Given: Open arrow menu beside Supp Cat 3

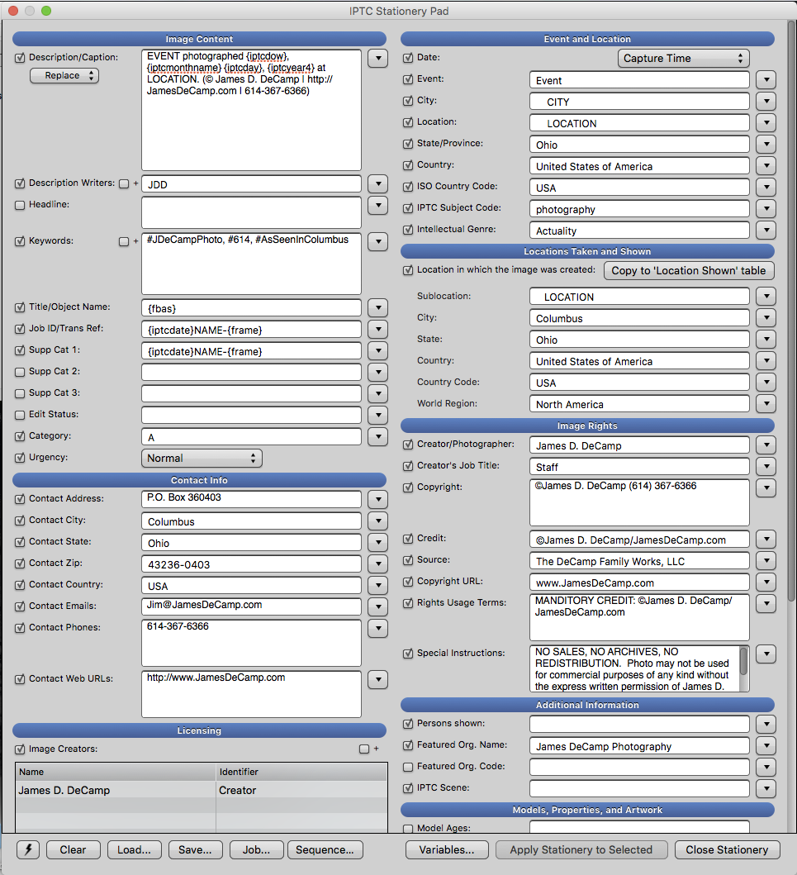Looking at the screenshot, I should tap(377, 393).
